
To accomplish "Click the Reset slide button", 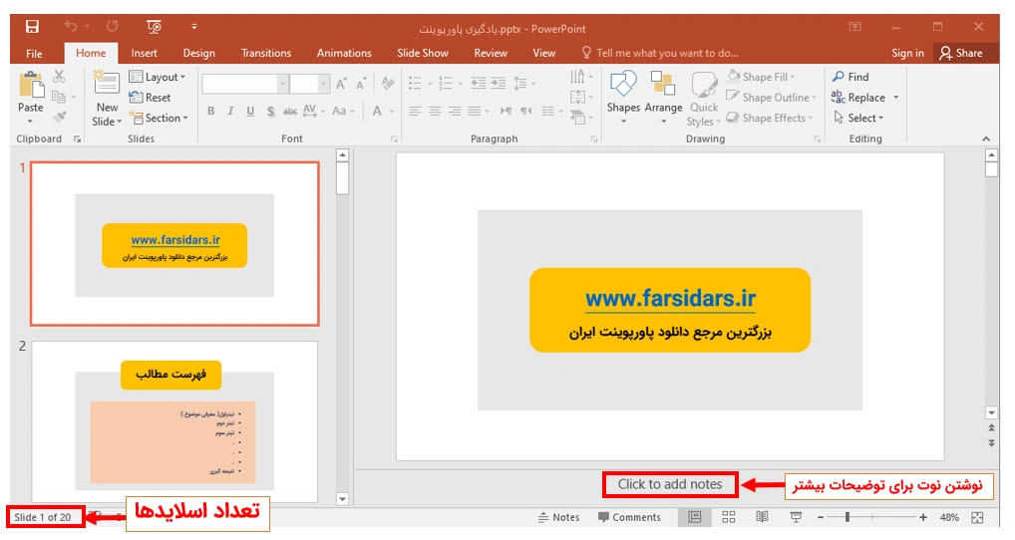I will tap(151, 97).
